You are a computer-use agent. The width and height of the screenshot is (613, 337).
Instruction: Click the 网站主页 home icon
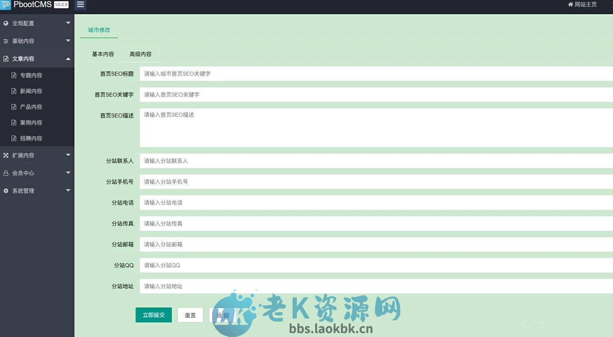click(x=570, y=4)
